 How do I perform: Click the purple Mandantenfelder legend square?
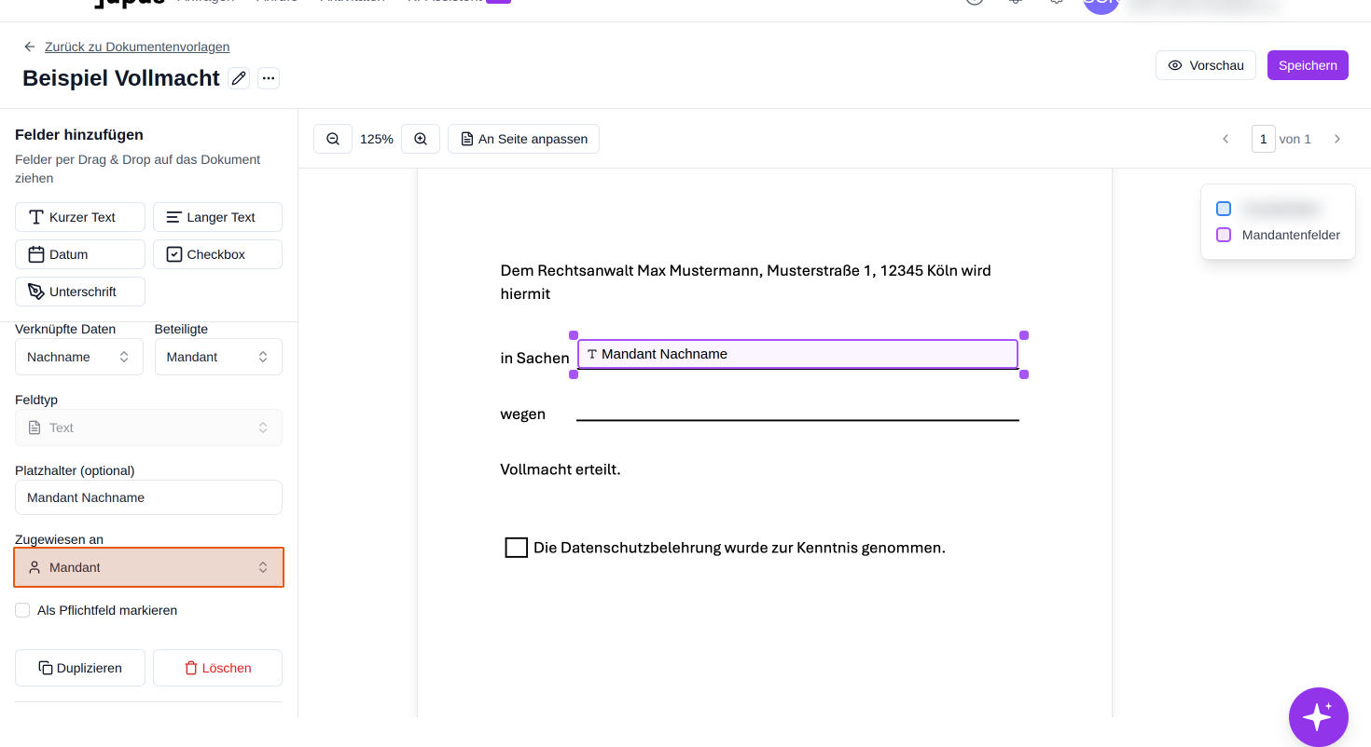click(x=1224, y=235)
